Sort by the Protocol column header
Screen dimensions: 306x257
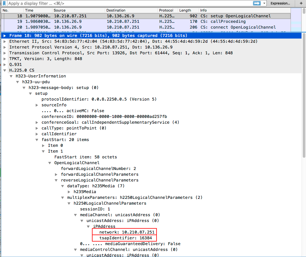click(168, 10)
